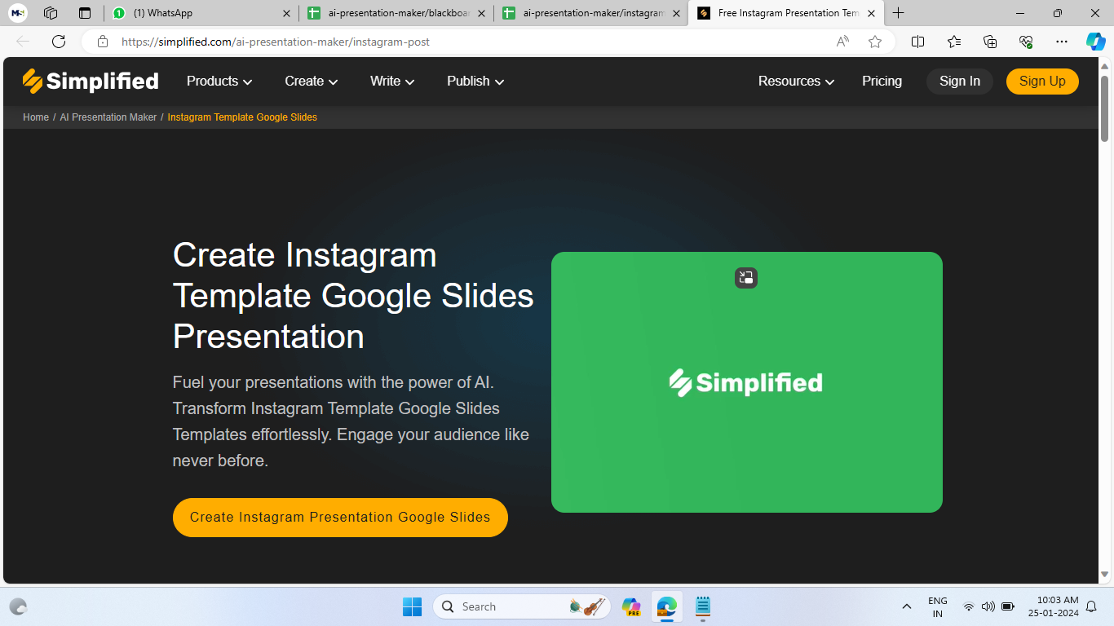This screenshot has height=626, width=1114.
Task: Open AI Presentation Maker breadcrumb link
Action: coord(108,117)
